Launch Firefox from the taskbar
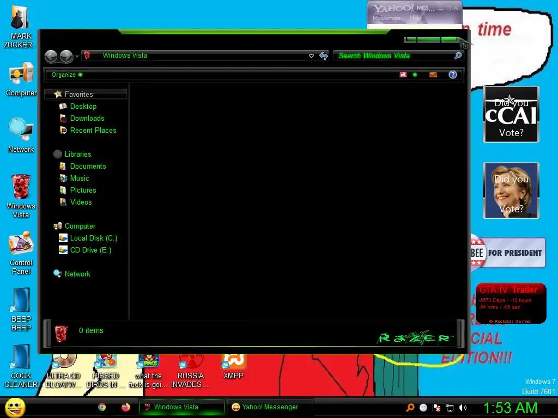Viewport: 558px width, 418px height. coord(126,407)
